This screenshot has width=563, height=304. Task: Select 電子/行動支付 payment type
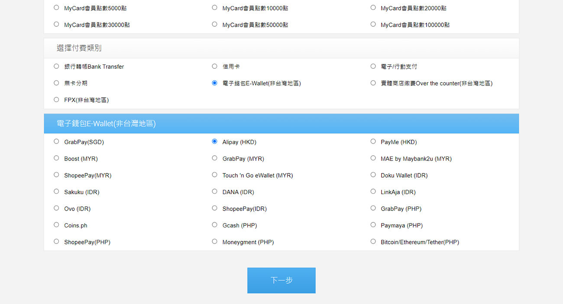(373, 67)
